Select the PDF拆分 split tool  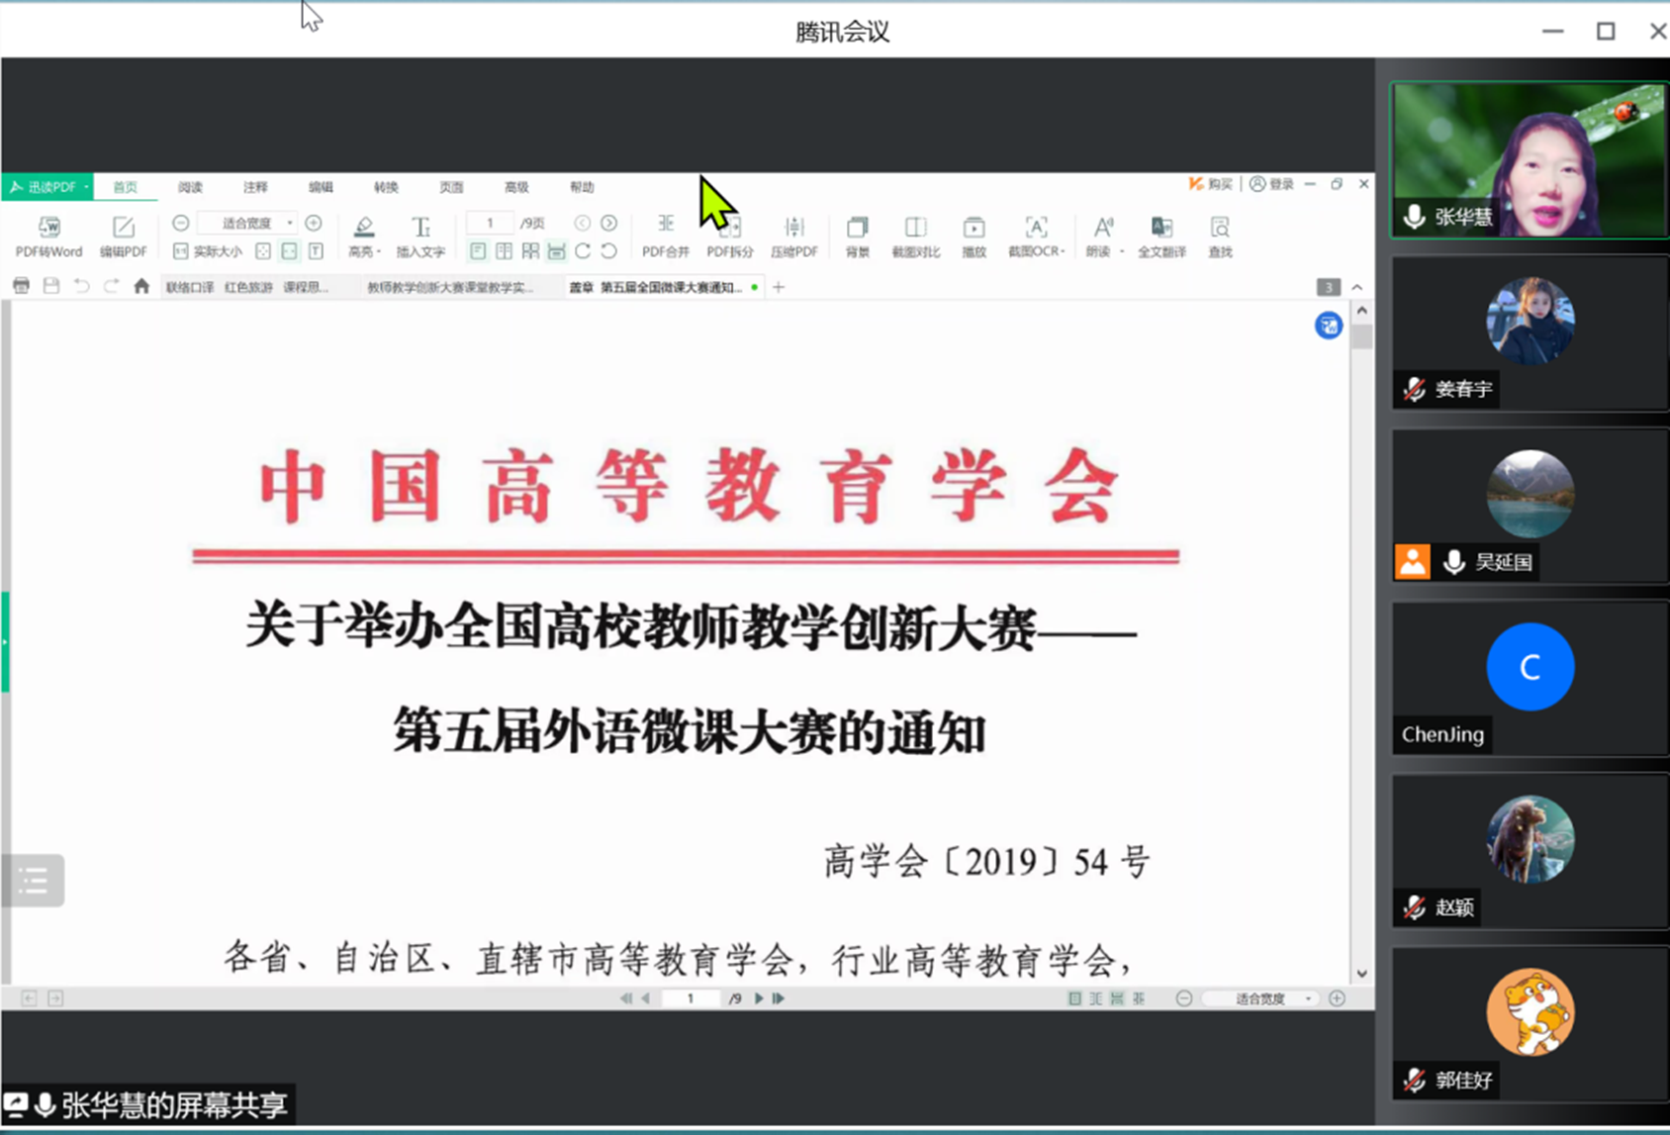coord(729,237)
